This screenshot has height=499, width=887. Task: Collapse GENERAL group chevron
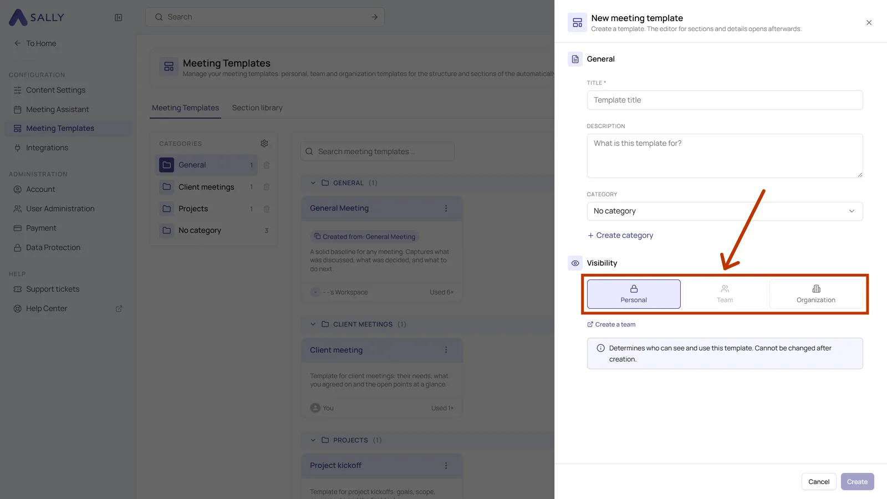click(313, 183)
